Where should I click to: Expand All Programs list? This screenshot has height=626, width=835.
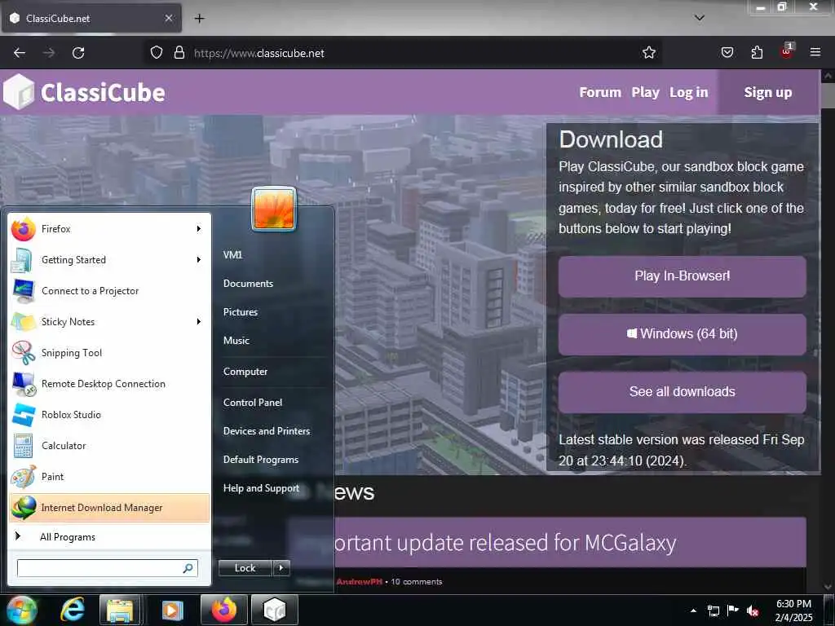(109, 536)
